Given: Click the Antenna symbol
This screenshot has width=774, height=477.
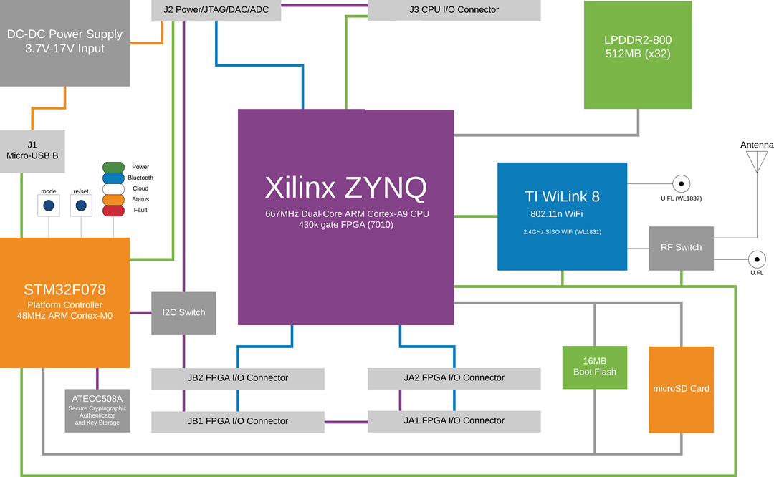Looking at the screenshot, I should pos(756,161).
